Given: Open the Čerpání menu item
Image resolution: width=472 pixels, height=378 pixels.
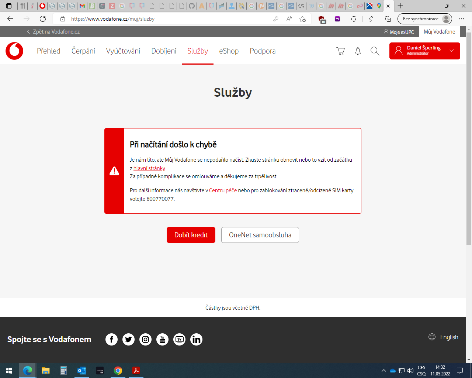Looking at the screenshot, I should coord(83,51).
